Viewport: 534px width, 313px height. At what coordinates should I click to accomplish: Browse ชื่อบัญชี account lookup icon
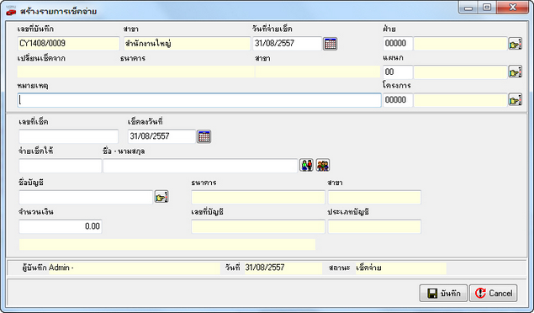pyautogui.click(x=161, y=197)
